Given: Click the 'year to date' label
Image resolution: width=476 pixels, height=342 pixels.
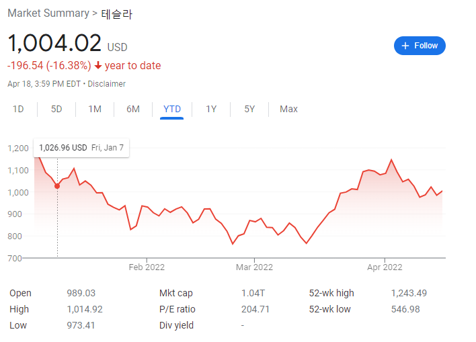Looking at the screenshot, I should coord(132,66).
